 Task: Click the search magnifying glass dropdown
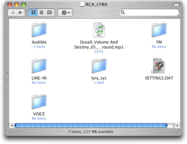(x=123, y=12)
